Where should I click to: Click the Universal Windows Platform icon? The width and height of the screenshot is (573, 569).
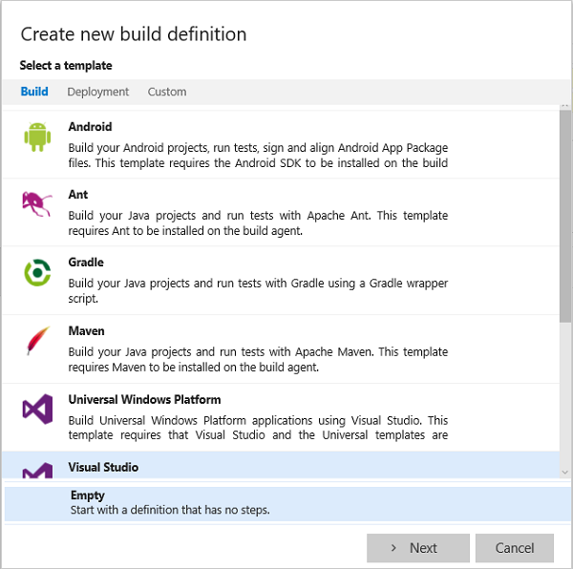click(37, 410)
